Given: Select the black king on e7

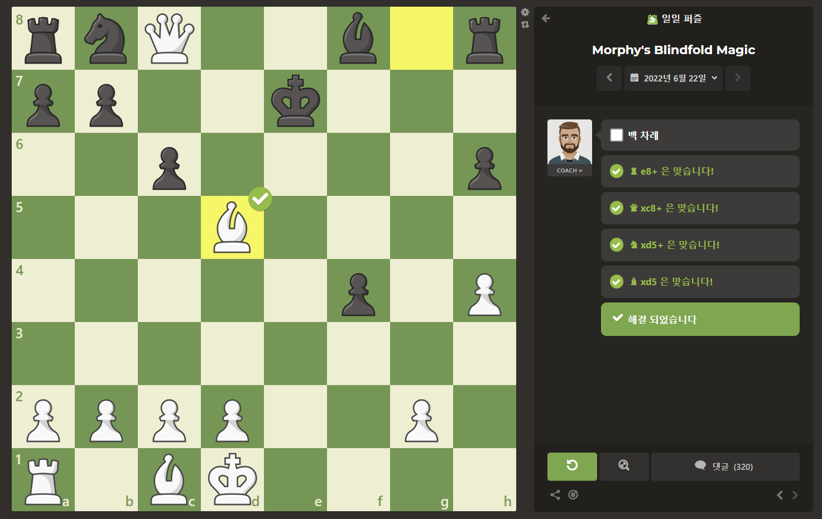Looking at the screenshot, I should pyautogui.click(x=296, y=102).
